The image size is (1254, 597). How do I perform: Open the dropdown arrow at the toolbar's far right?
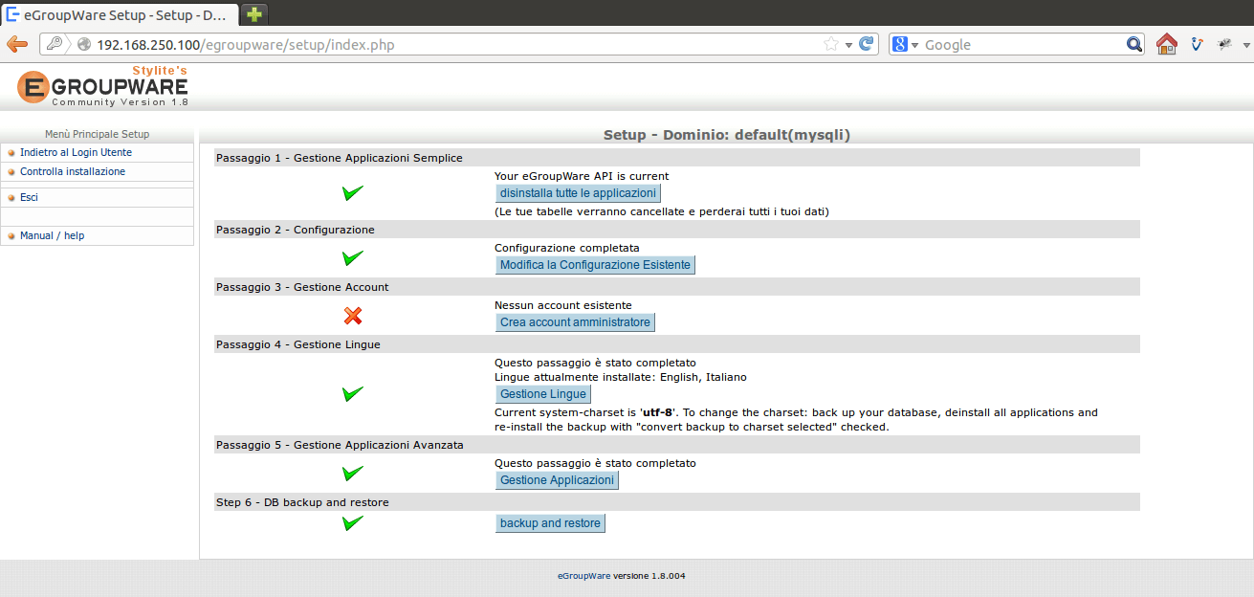(x=1246, y=45)
